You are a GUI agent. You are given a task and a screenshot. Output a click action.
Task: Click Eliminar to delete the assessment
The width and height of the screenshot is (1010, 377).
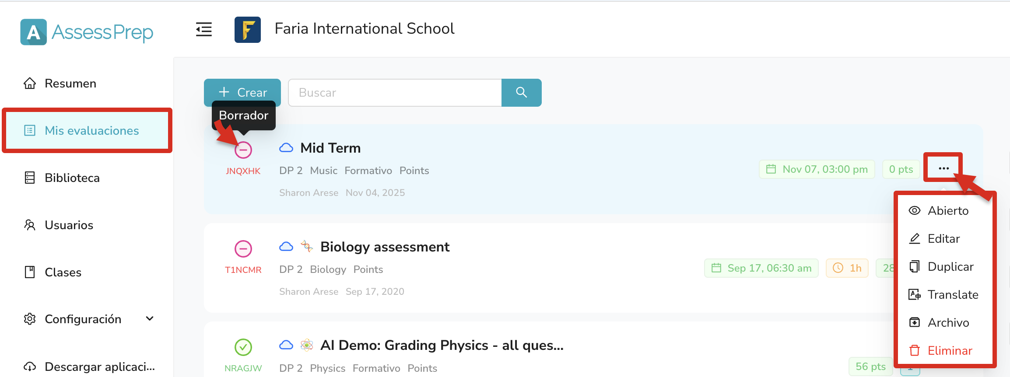tap(950, 351)
